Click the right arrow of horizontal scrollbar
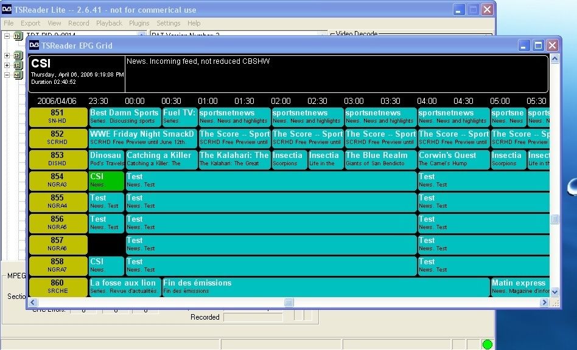Image resolution: width=577 pixels, height=350 pixels. (544, 302)
